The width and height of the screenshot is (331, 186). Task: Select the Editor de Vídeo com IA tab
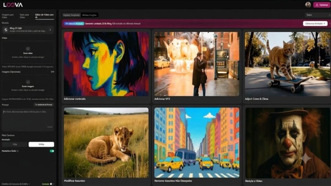pyautogui.click(x=44, y=16)
